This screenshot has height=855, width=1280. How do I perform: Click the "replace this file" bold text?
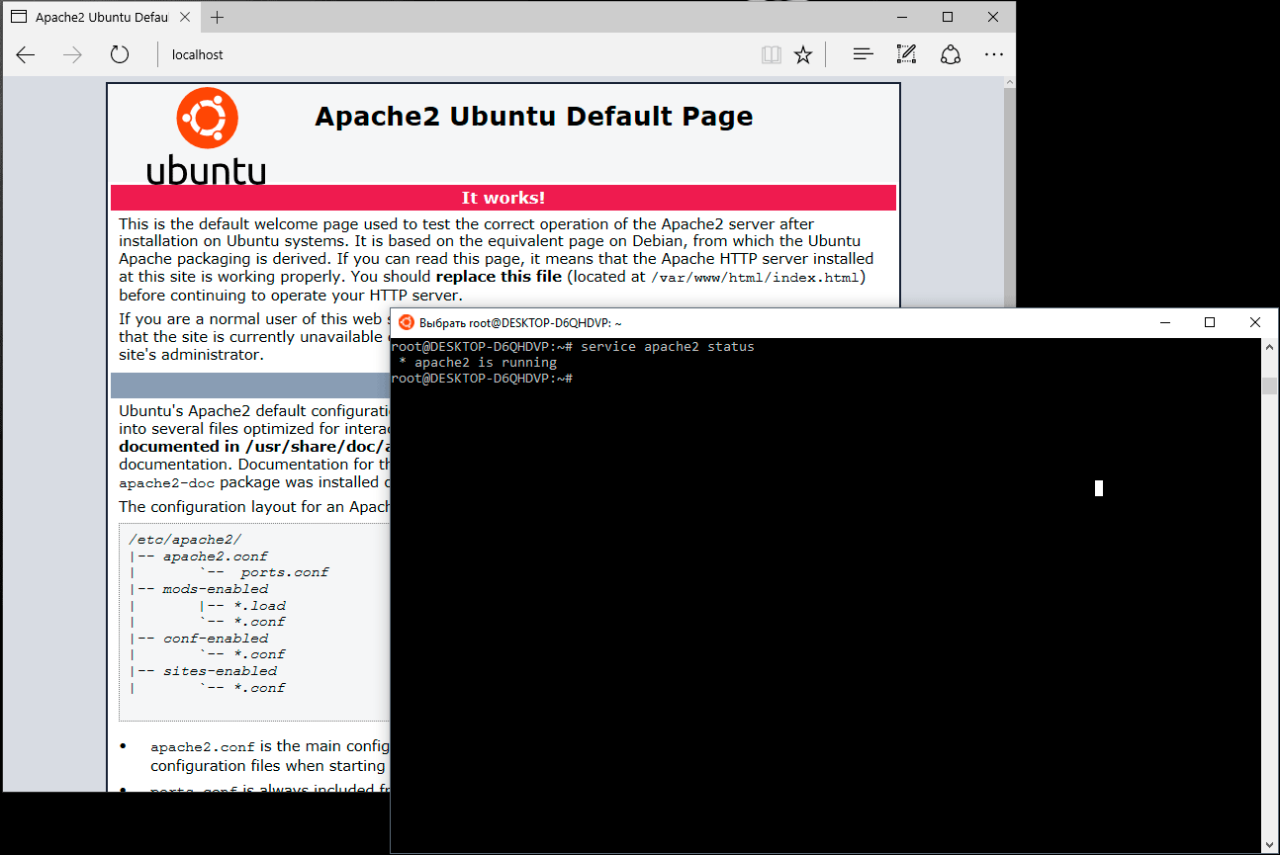pos(499,277)
